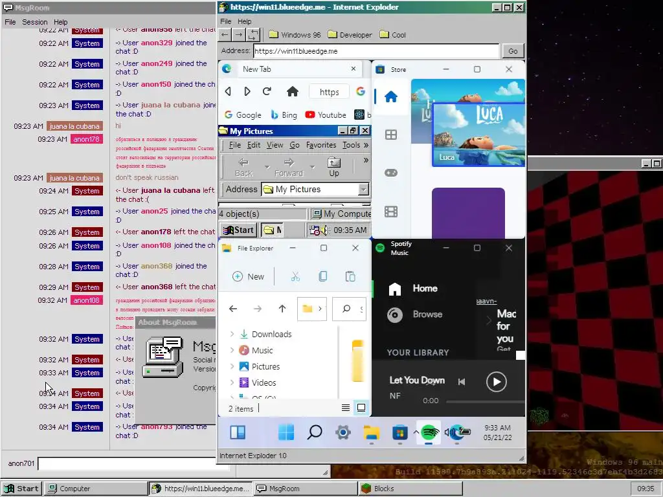
Task: Click Spotify icon in Windows 11 taskbar
Action: click(429, 432)
